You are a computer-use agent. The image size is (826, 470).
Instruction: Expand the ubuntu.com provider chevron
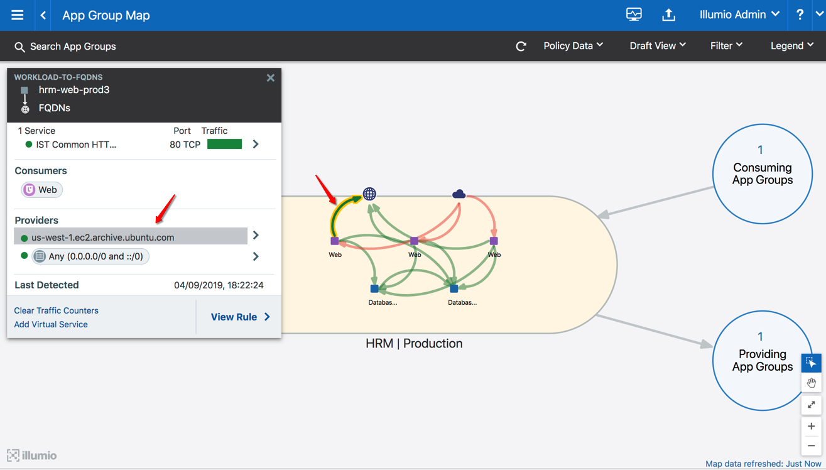tap(256, 236)
